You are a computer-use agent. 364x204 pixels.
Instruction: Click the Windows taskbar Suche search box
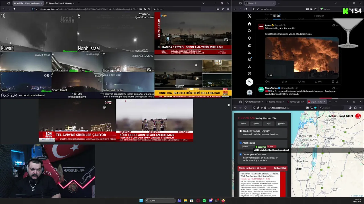(160, 201)
